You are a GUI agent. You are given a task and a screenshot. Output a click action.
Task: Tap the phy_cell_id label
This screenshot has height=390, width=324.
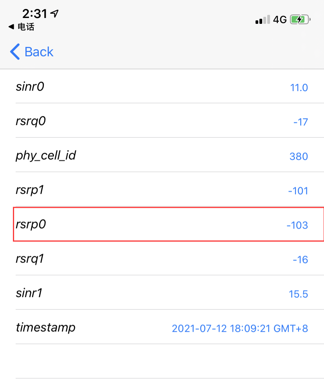[46, 156]
